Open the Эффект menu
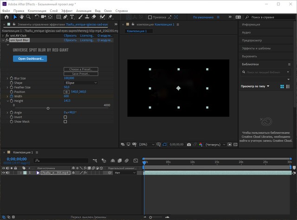The image size is (297, 220). 67,10
